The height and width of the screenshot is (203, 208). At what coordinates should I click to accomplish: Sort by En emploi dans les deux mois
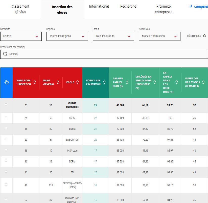[x=177, y=82]
